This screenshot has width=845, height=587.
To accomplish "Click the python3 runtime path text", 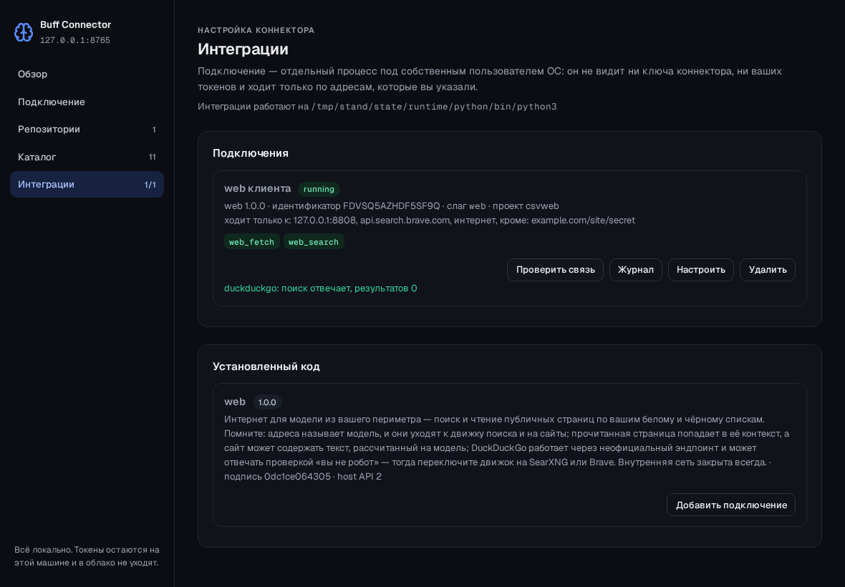I will coord(434,107).
